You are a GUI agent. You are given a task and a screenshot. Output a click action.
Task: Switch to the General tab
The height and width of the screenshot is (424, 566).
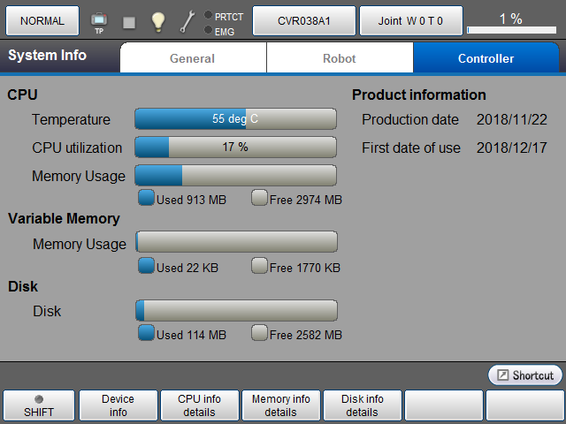[193, 58]
